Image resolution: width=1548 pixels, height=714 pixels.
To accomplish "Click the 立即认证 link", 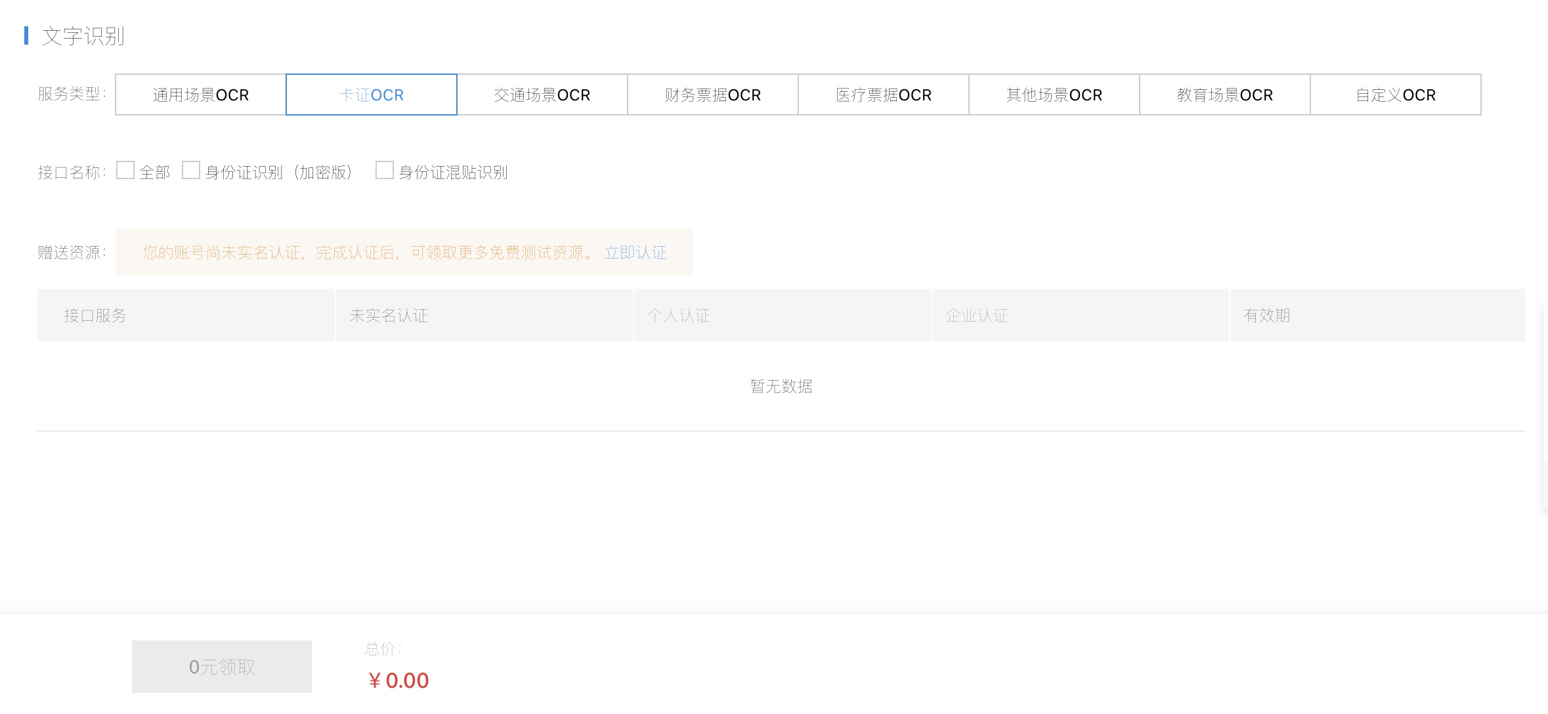I will 635,253.
